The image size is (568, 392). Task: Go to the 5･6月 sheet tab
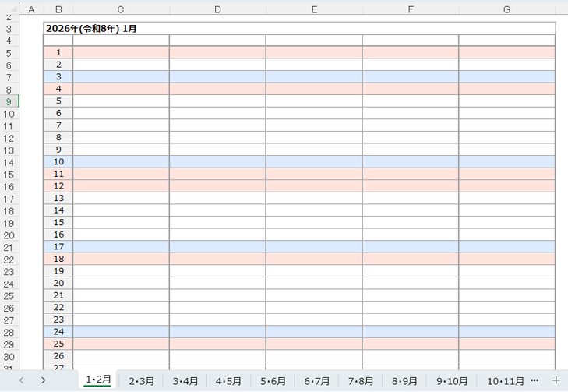point(273,381)
